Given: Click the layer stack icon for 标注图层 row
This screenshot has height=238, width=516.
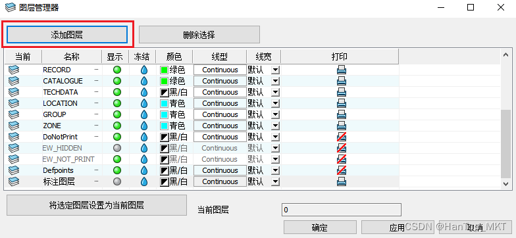Looking at the screenshot, I should pos(14,181).
